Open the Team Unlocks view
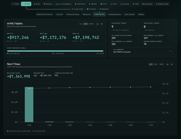This screenshot has height=139, width=181. [x=129, y=14]
